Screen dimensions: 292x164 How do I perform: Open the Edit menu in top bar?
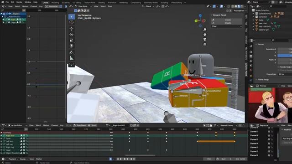12,2
